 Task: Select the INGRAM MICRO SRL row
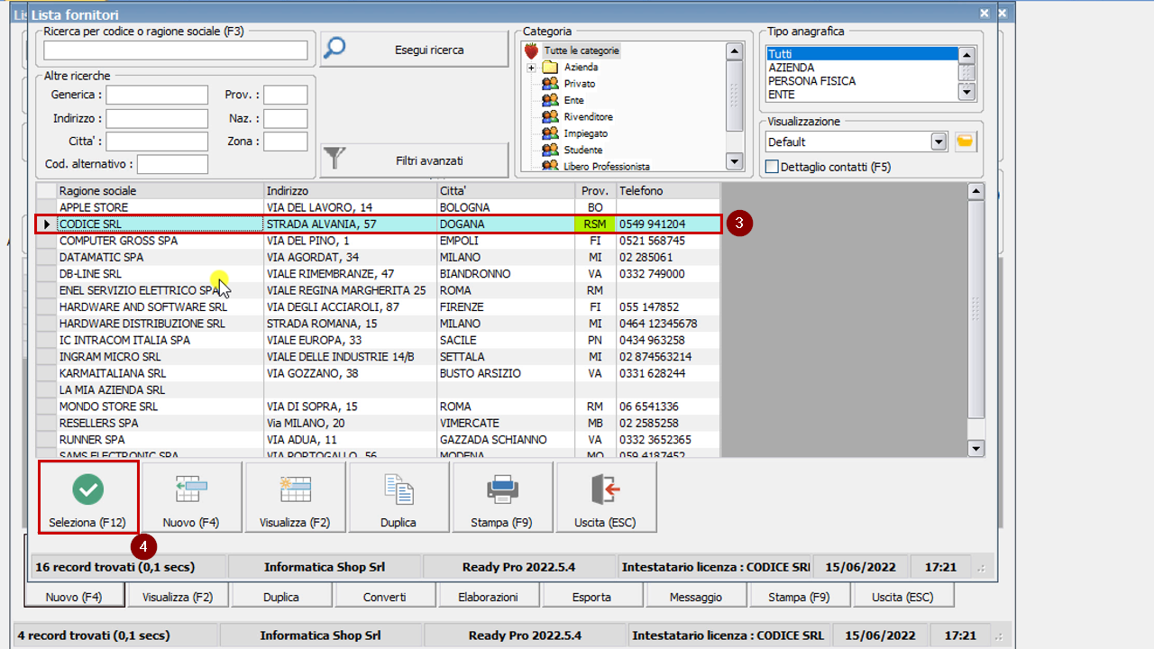point(378,357)
